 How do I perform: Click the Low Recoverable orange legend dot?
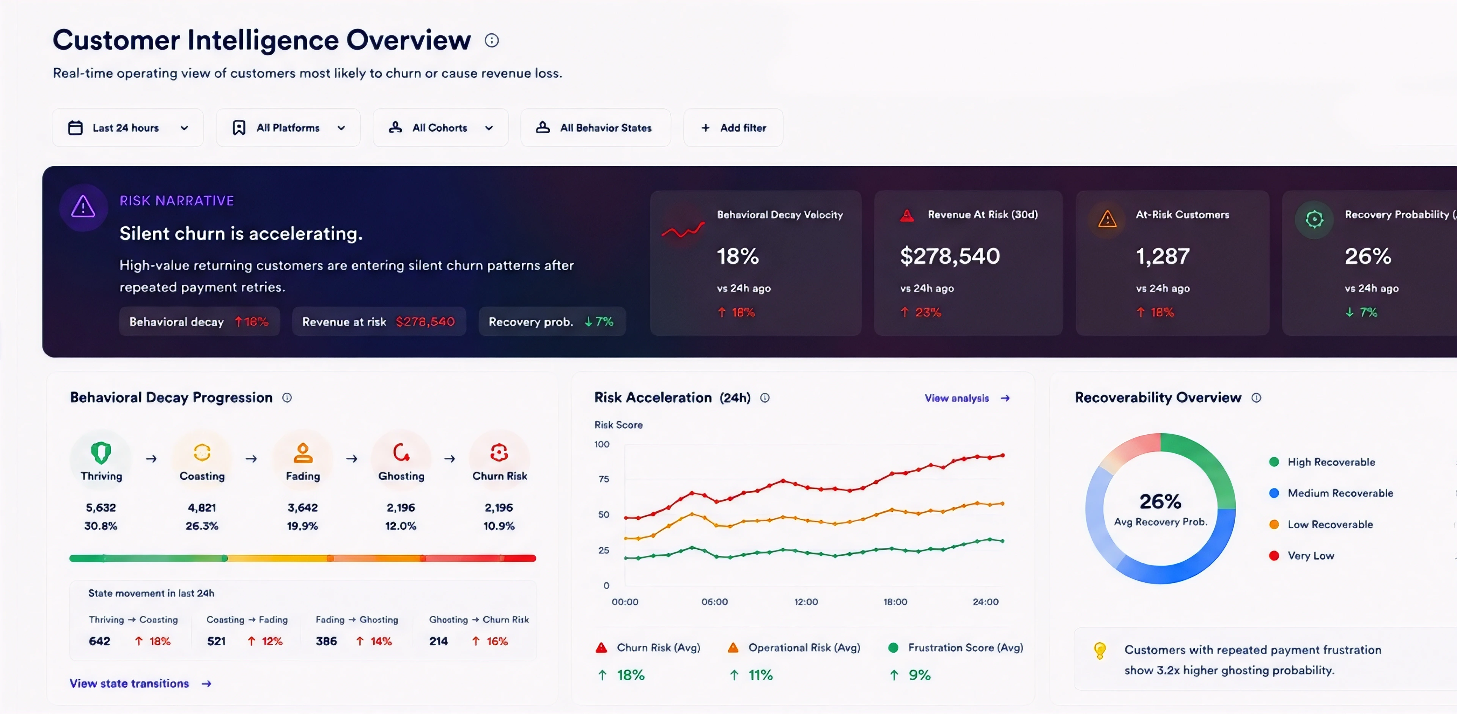click(1274, 525)
